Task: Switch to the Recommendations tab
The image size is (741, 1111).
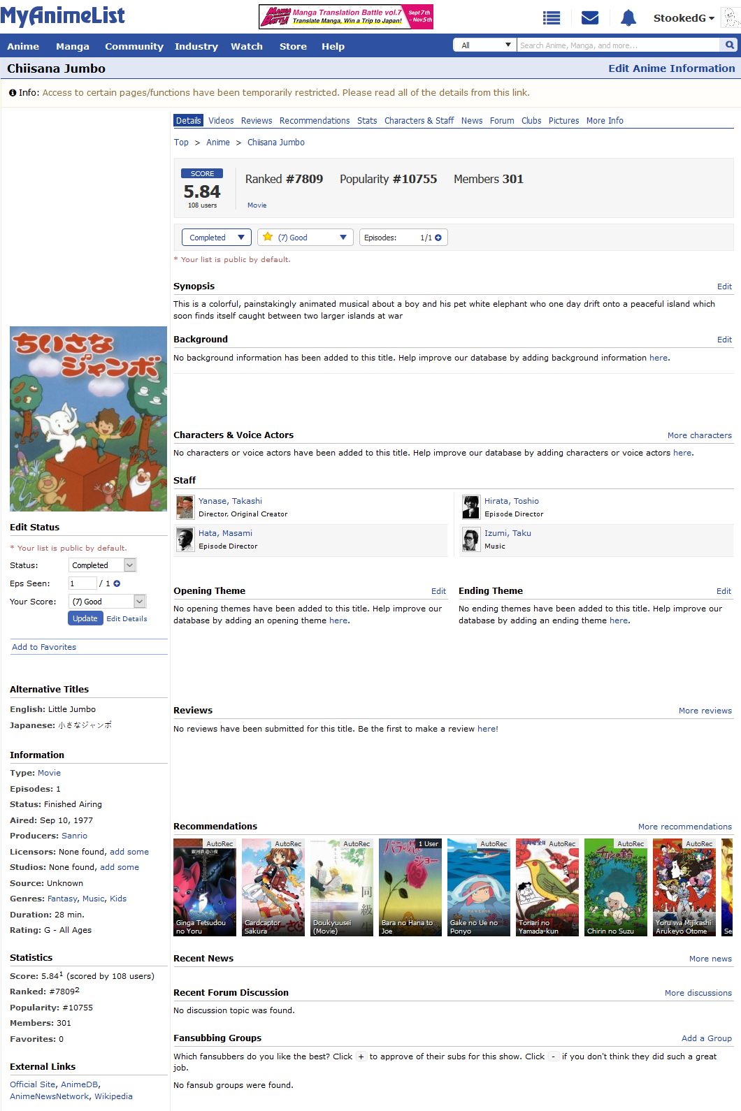Action: tap(315, 121)
